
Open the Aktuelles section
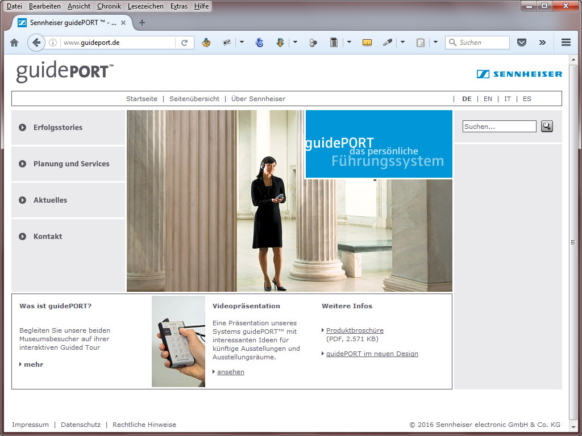click(68, 200)
